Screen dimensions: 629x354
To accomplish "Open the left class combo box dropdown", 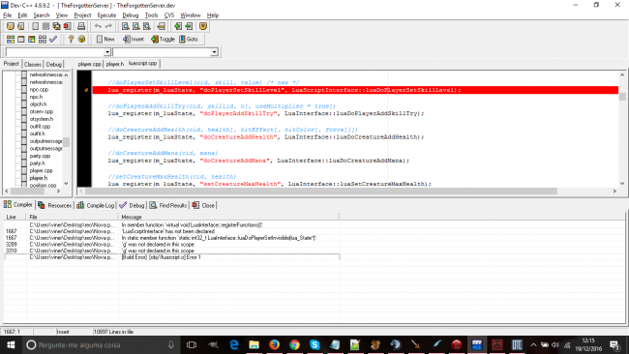I will (x=107, y=52).
